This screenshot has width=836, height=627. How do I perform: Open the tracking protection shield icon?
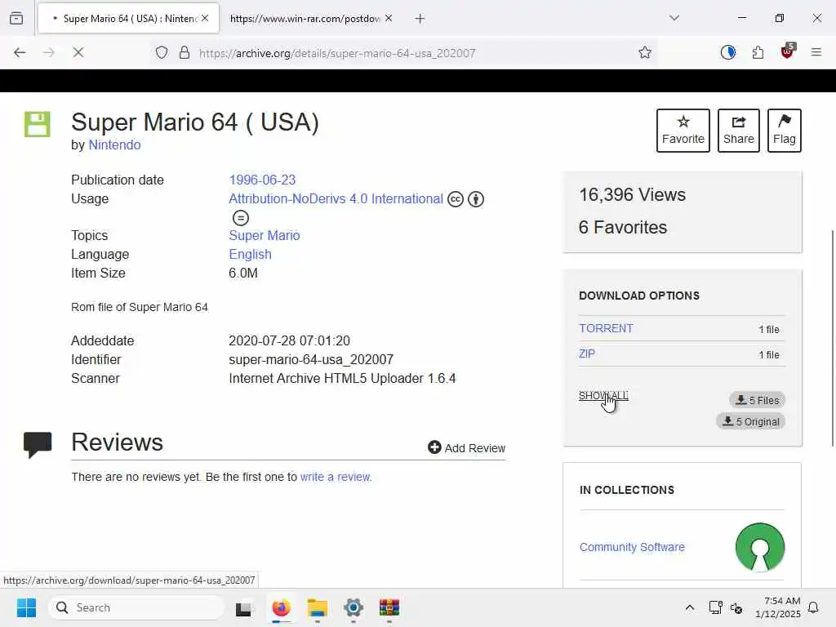pyautogui.click(x=162, y=52)
